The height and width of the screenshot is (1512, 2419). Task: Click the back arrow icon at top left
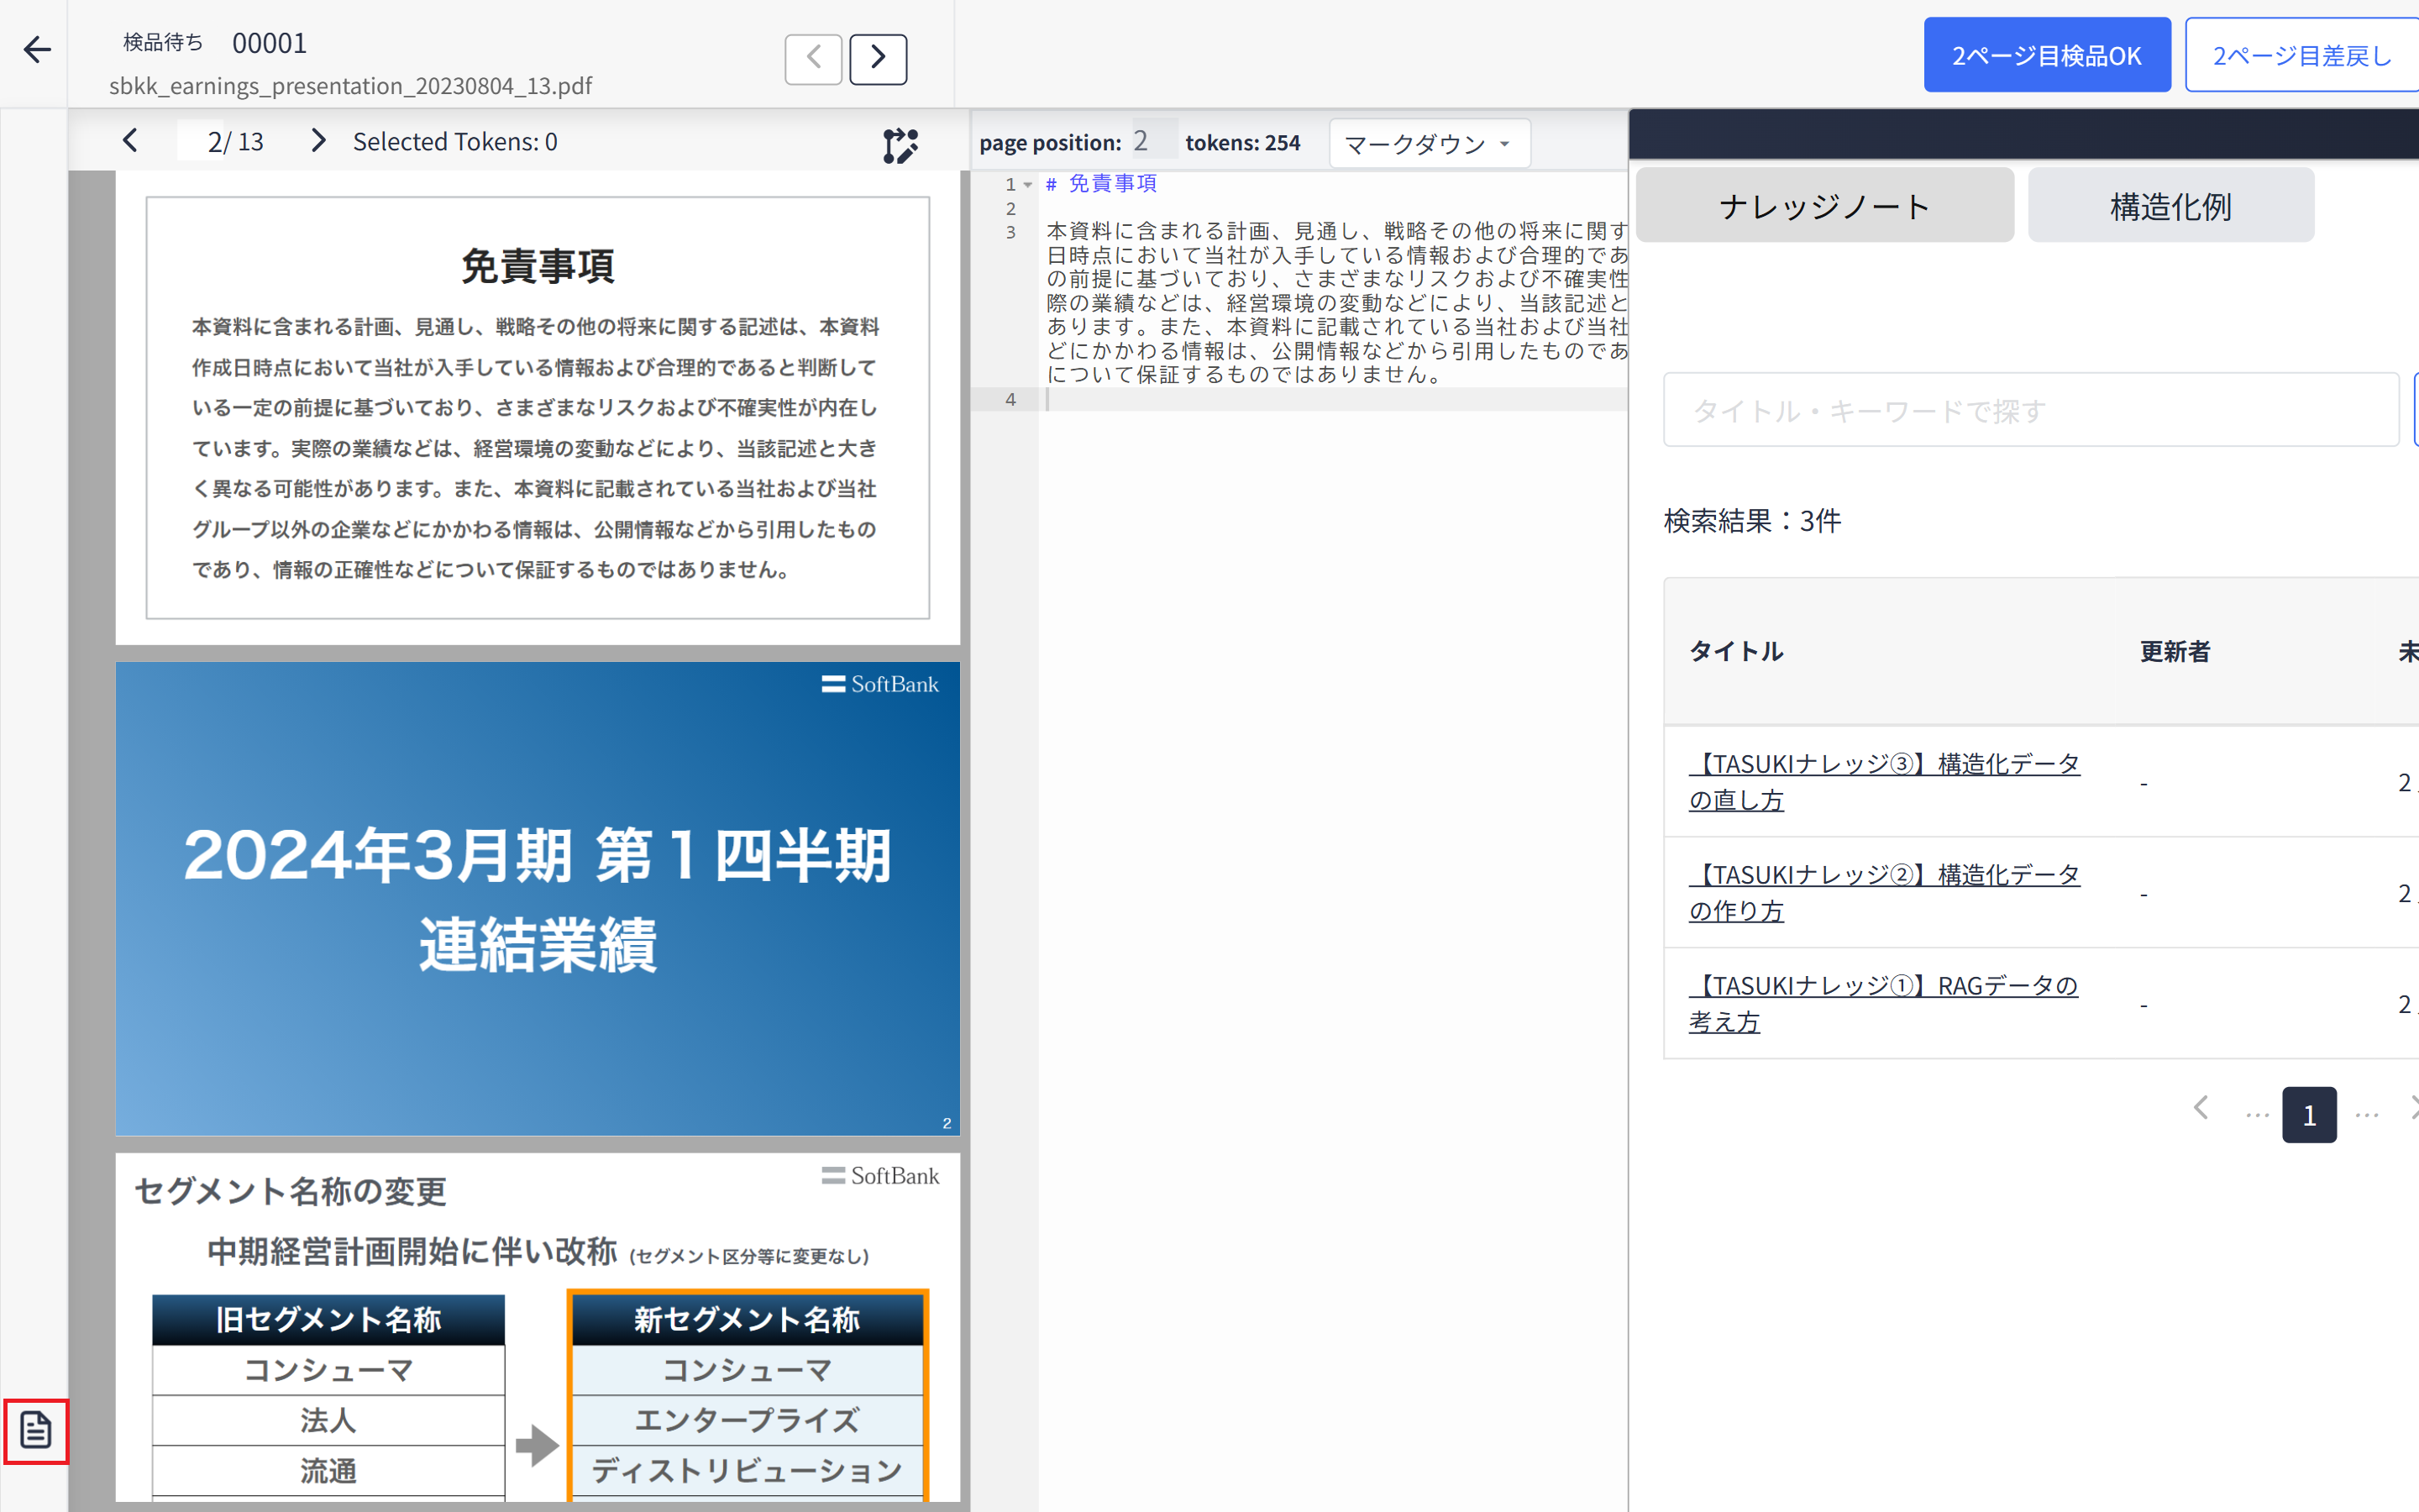pyautogui.click(x=37, y=50)
